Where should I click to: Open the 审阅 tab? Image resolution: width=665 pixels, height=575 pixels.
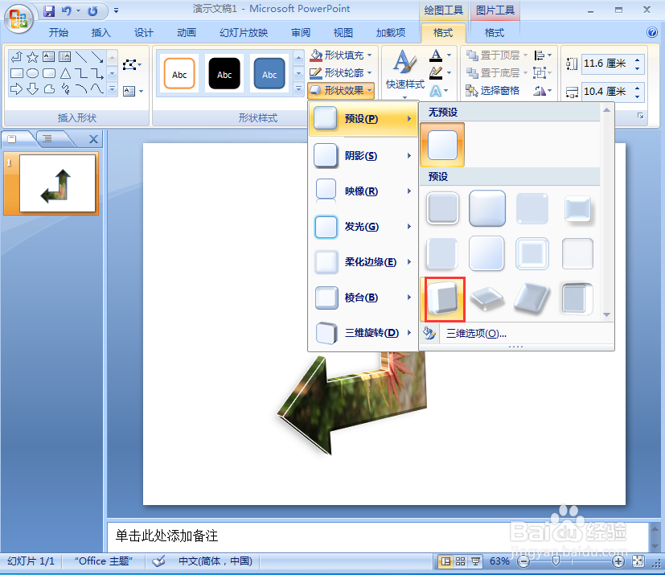click(301, 33)
